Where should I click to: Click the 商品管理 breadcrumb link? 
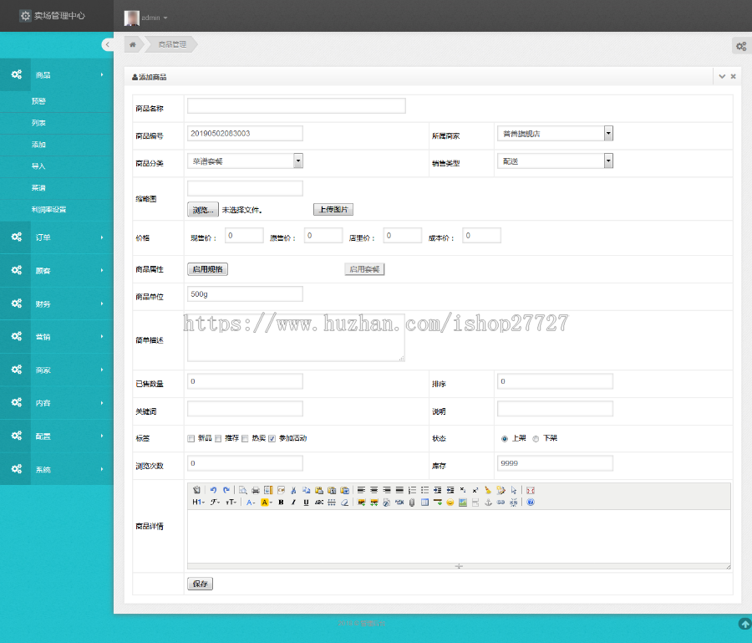pyautogui.click(x=172, y=44)
